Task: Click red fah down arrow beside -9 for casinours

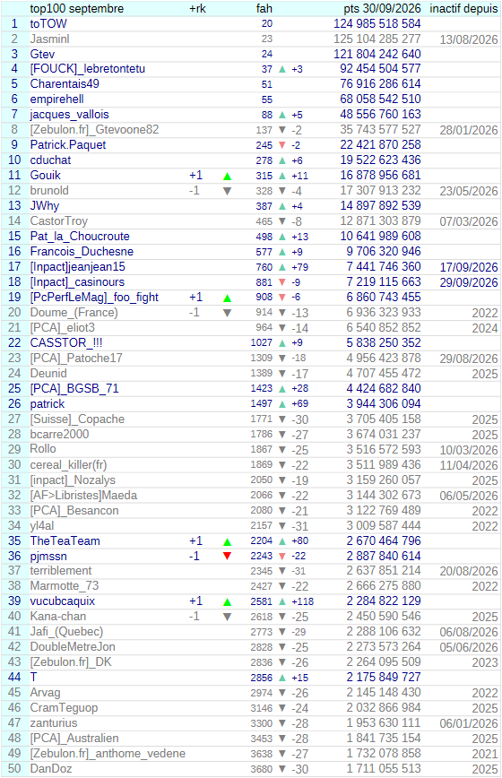Action: click(282, 282)
